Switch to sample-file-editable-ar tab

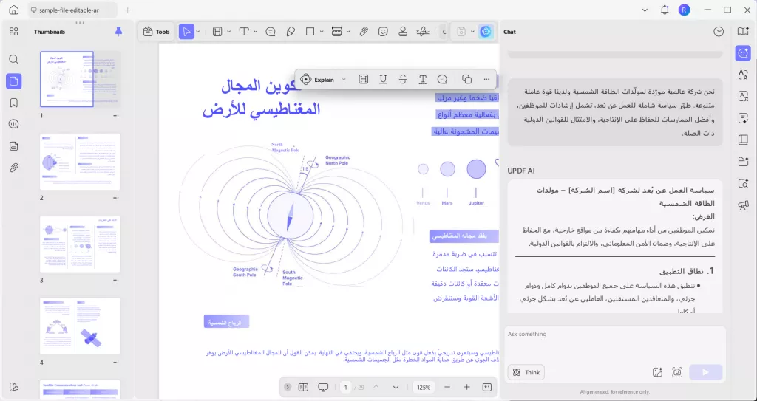point(72,10)
